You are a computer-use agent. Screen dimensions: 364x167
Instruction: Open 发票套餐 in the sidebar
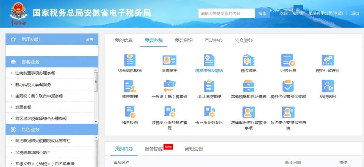(x=23, y=107)
